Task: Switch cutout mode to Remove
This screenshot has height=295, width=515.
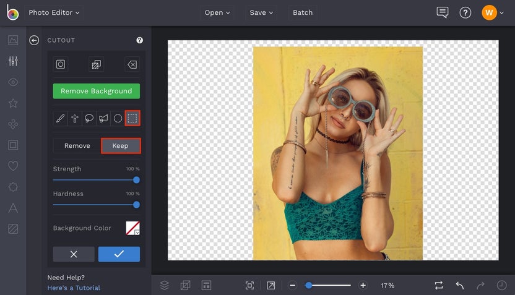Action: click(77, 146)
